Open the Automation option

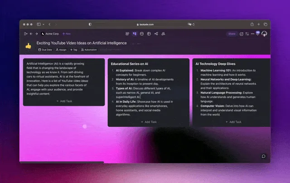pyautogui.click(x=89, y=50)
